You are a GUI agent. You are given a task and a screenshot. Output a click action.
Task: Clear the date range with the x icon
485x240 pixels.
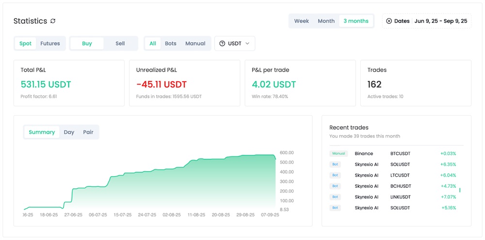click(x=389, y=21)
